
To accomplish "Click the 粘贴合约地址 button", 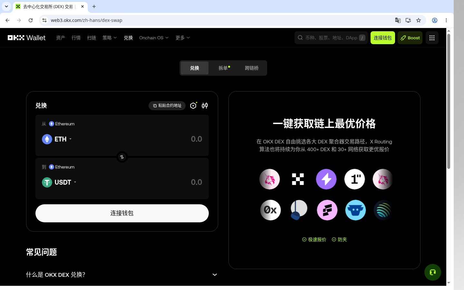I will [x=167, y=106].
